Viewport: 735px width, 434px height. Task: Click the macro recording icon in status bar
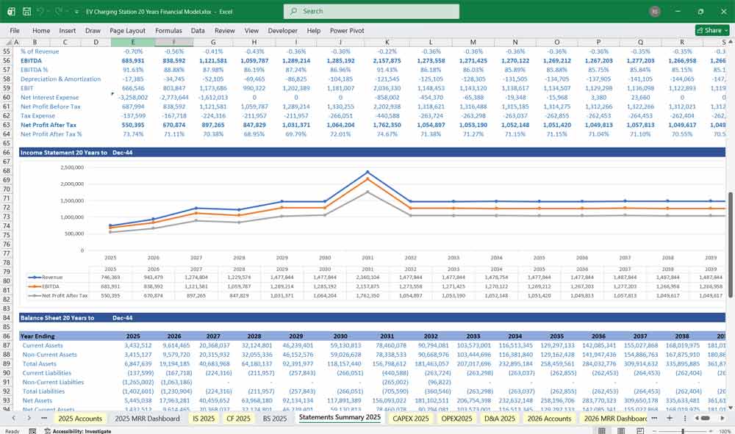pyautogui.click(x=32, y=430)
